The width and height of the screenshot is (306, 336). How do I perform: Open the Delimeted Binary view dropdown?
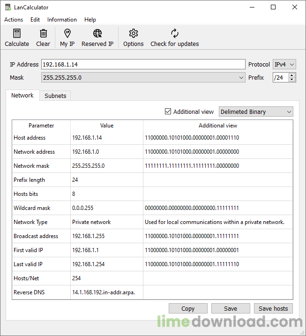256,112
